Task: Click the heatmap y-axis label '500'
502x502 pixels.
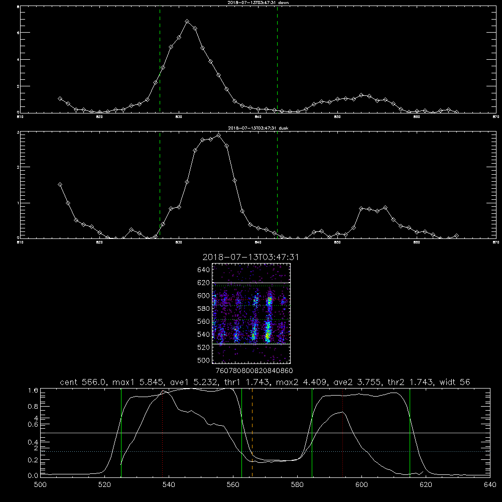Action: pos(204,360)
